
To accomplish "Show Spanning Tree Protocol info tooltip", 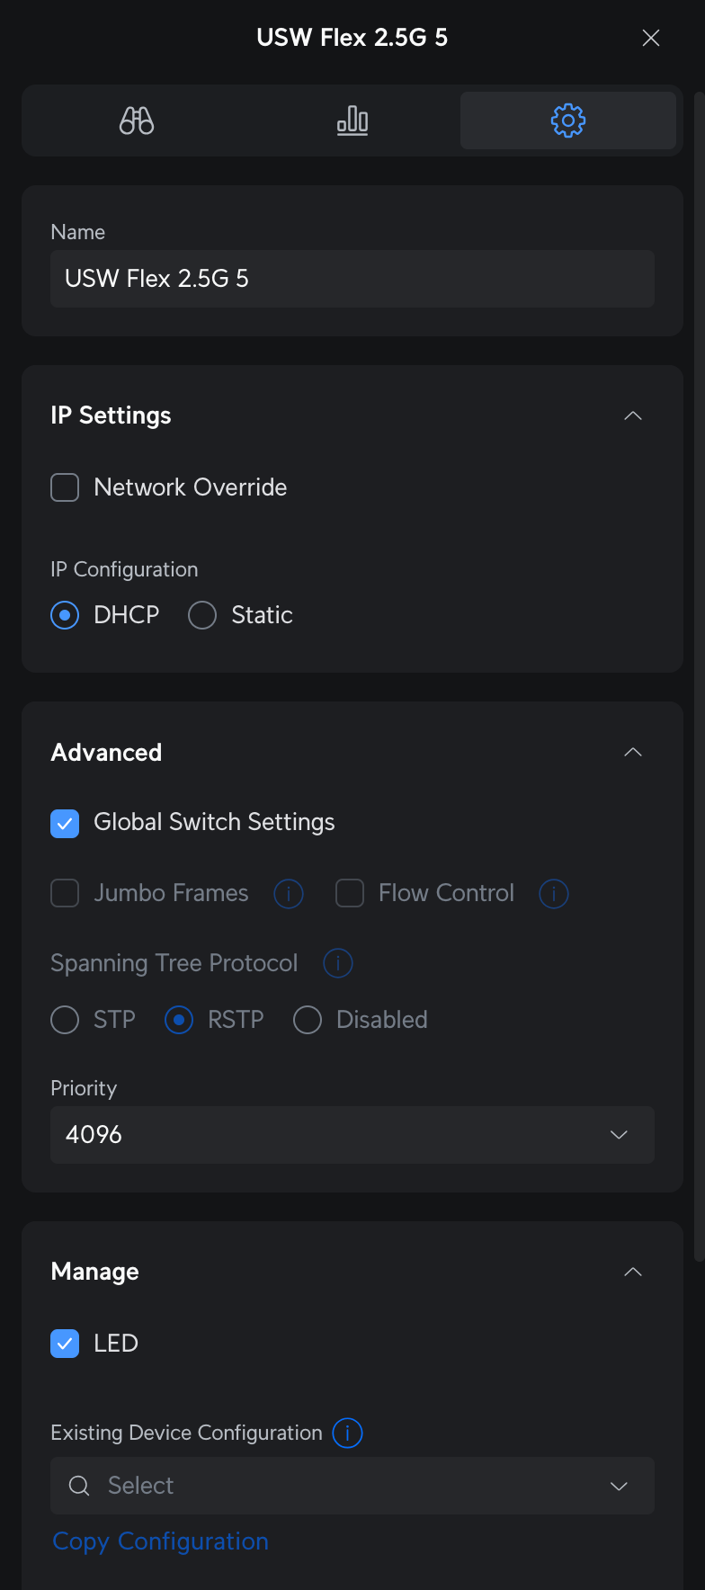I will click(338, 963).
